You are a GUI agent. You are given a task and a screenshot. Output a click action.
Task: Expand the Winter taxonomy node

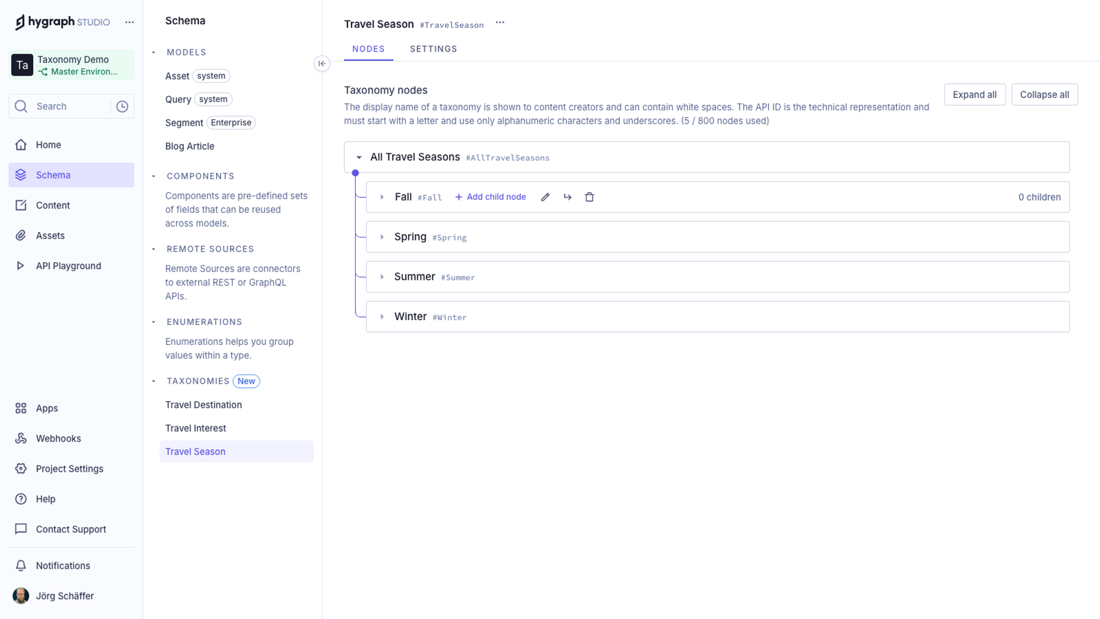click(x=382, y=317)
